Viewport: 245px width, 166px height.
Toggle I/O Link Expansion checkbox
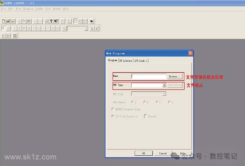[113, 116]
